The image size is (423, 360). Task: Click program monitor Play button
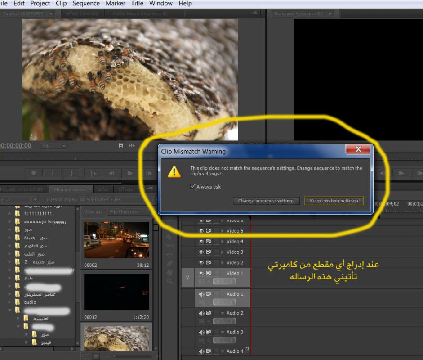click(x=401, y=173)
